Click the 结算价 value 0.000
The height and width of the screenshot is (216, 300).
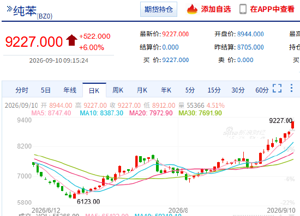170,47
